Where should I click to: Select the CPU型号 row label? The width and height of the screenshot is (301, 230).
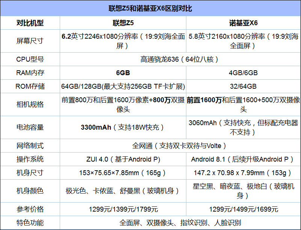(x=30, y=59)
